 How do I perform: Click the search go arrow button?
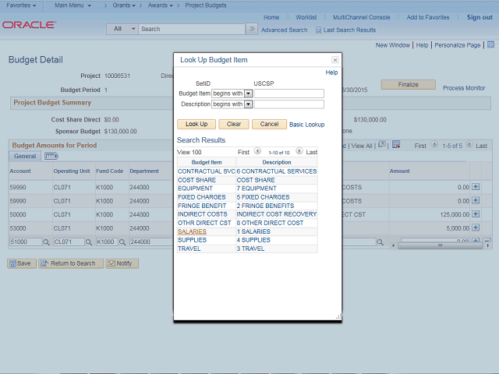coord(251,29)
